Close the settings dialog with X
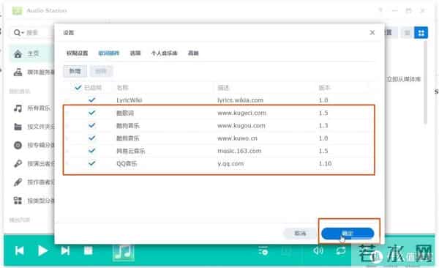 point(372,32)
